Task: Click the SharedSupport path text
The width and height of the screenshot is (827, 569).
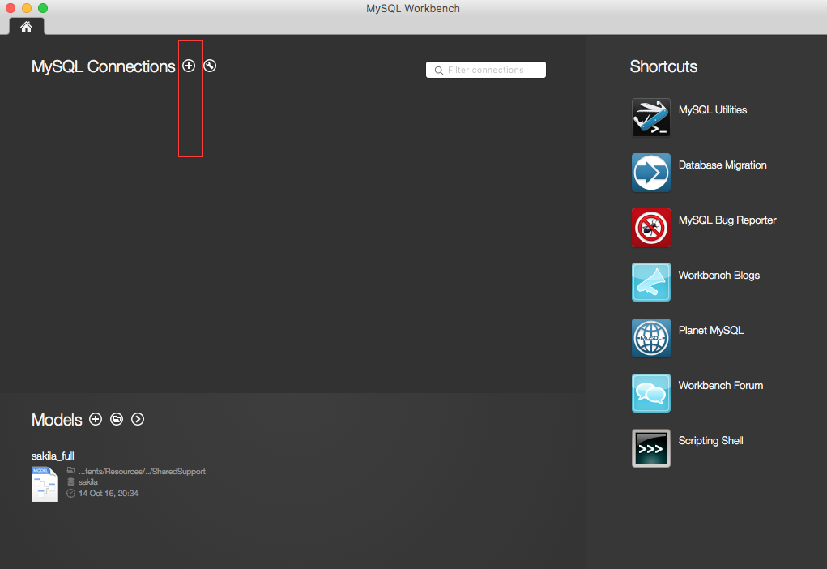Action: click(x=142, y=472)
